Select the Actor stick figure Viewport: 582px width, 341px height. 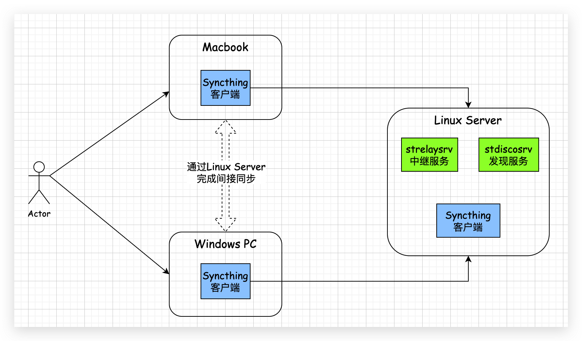(39, 183)
